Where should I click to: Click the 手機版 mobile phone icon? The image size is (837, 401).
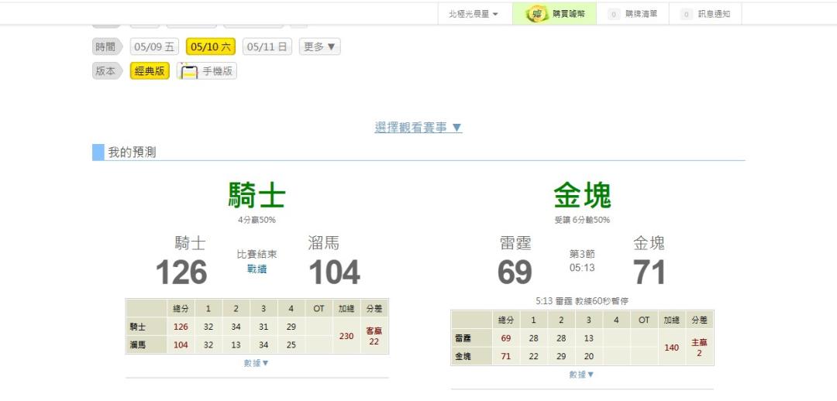click(188, 72)
